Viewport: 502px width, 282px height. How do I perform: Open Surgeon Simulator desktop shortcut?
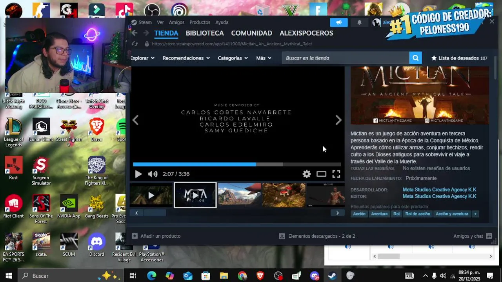pos(41,171)
